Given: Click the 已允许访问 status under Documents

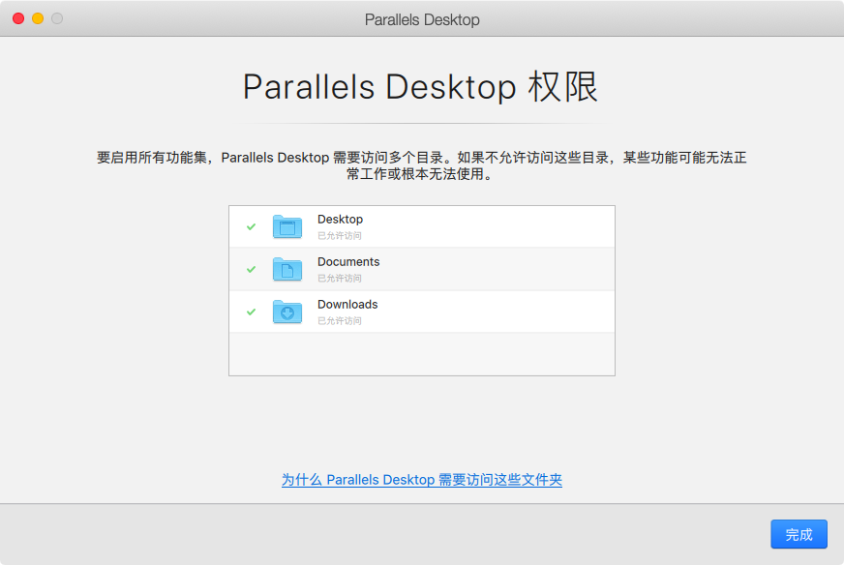Looking at the screenshot, I should tap(340, 278).
